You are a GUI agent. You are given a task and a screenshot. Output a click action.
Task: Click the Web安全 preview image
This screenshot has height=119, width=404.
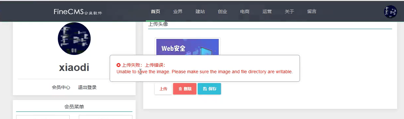(188, 47)
